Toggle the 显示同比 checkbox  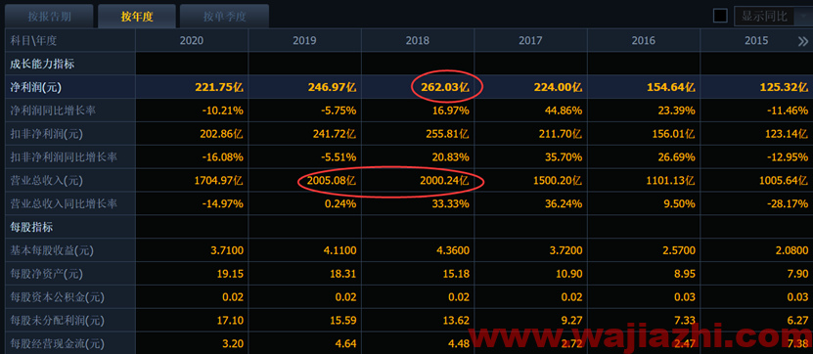[x=720, y=16]
